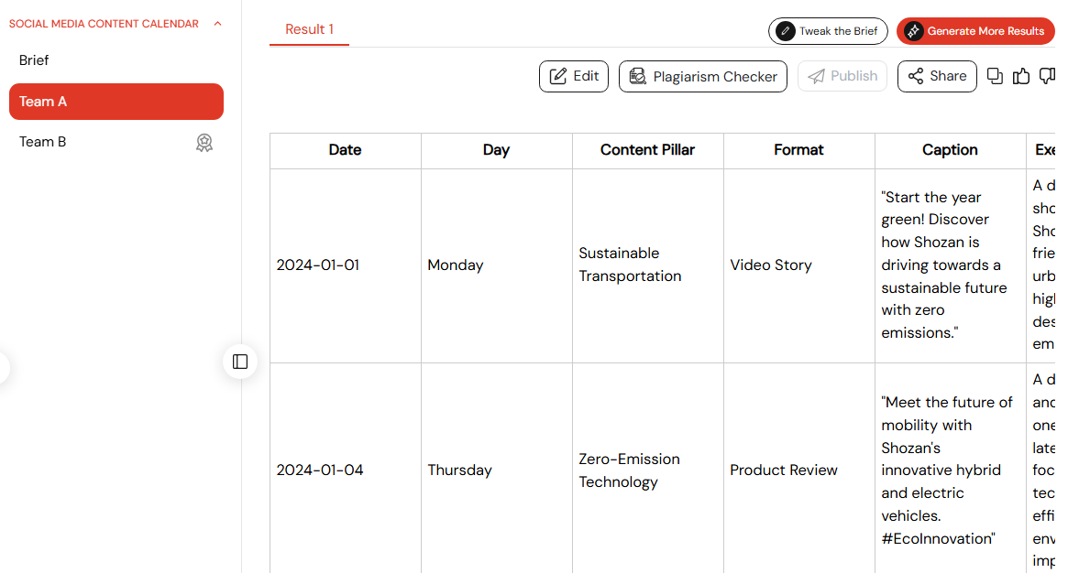Open the Plagiarism Checker
The height and width of the screenshot is (573, 1079).
[x=702, y=76]
